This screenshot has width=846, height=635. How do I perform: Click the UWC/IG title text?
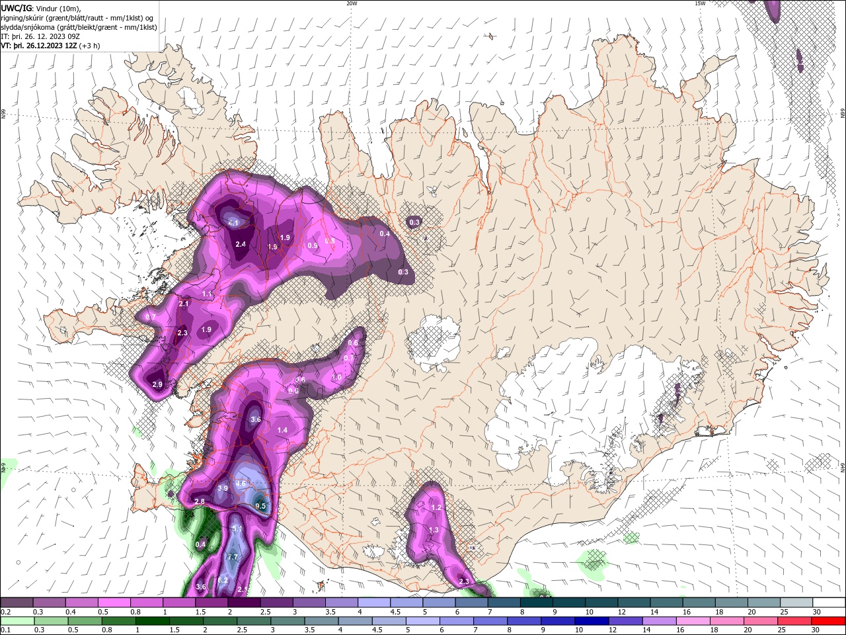click(x=17, y=8)
